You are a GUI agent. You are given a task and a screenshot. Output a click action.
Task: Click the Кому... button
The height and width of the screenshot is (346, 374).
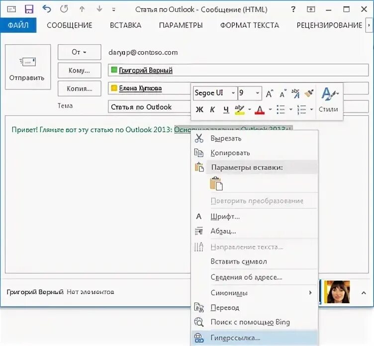[x=79, y=71]
